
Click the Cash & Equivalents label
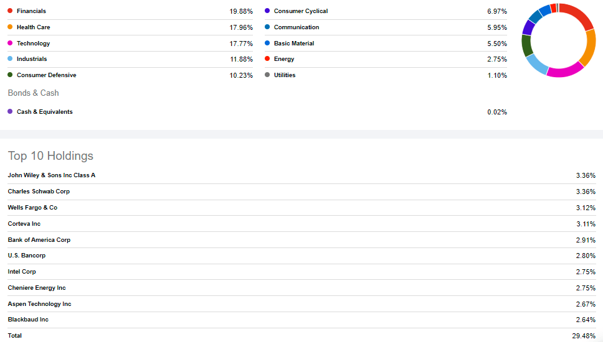click(x=45, y=112)
